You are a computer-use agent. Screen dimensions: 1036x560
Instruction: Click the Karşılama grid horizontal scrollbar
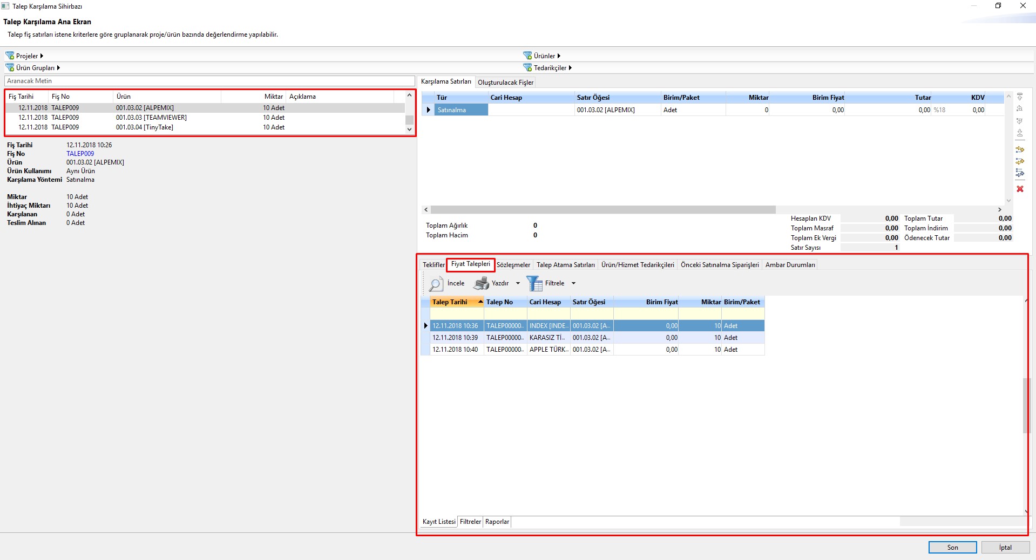pos(602,209)
